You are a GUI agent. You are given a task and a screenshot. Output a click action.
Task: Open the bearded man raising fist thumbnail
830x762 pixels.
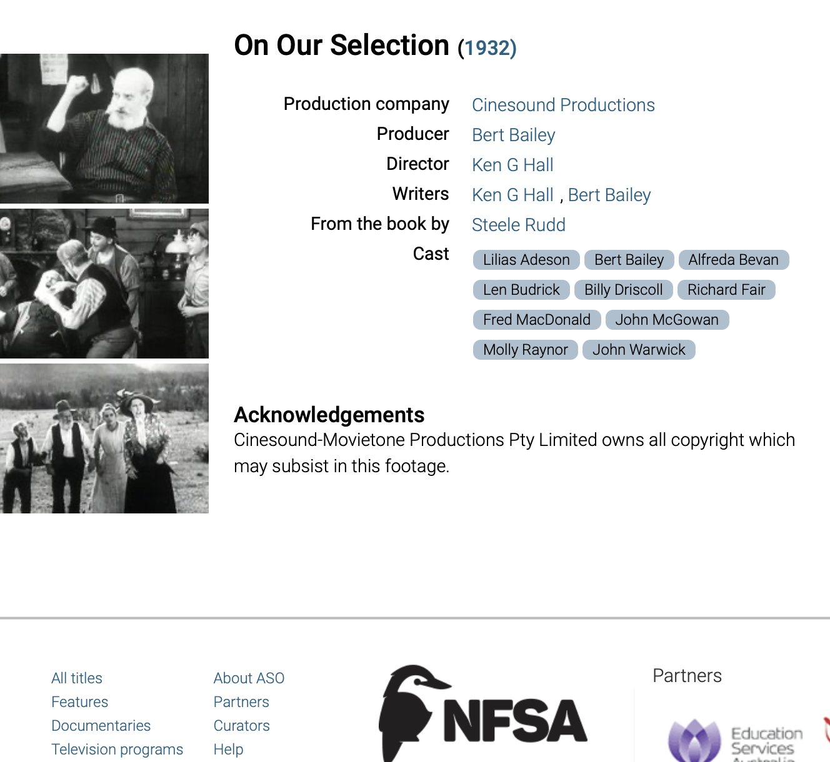point(104,129)
